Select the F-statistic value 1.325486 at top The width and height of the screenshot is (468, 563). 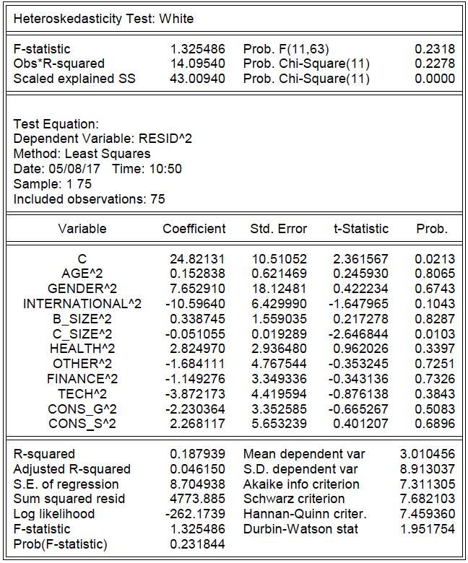tap(198, 49)
